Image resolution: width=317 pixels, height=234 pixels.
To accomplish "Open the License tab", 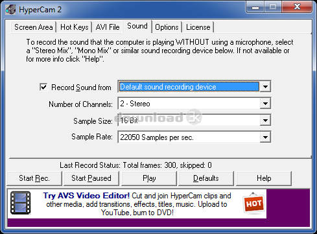I will 198,27.
